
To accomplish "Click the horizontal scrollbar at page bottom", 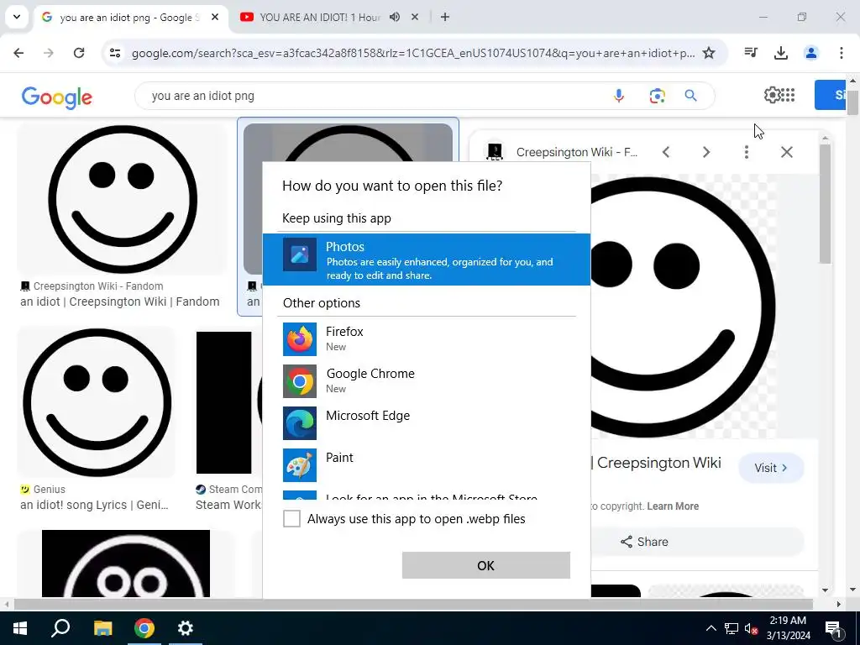I will tap(413, 604).
